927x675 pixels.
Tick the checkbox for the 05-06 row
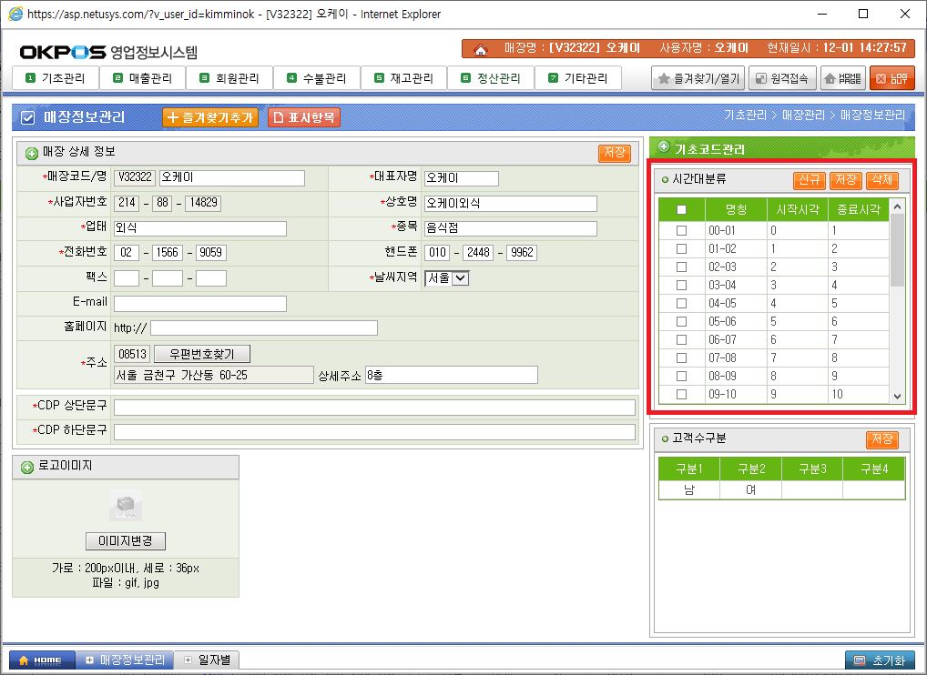tap(681, 322)
